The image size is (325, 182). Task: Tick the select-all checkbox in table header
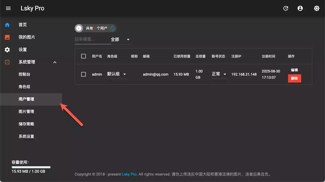[84, 56]
